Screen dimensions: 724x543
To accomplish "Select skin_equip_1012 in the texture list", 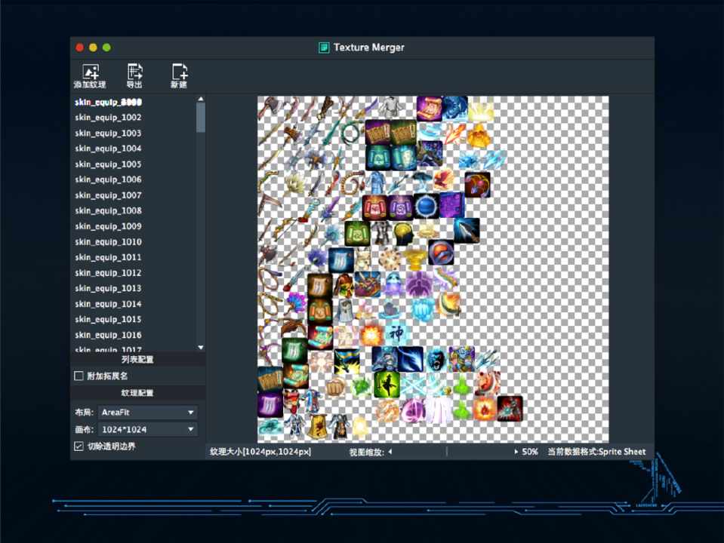I will pyautogui.click(x=108, y=273).
